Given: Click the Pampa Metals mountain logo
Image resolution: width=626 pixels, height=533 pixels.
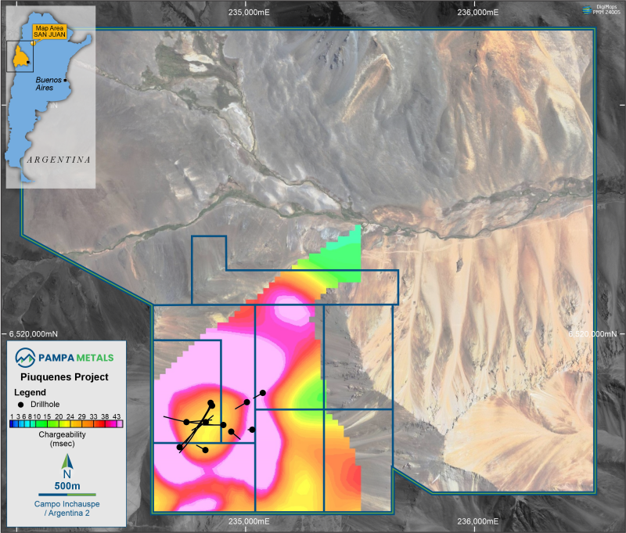Looking at the screenshot, I should coord(26,358).
